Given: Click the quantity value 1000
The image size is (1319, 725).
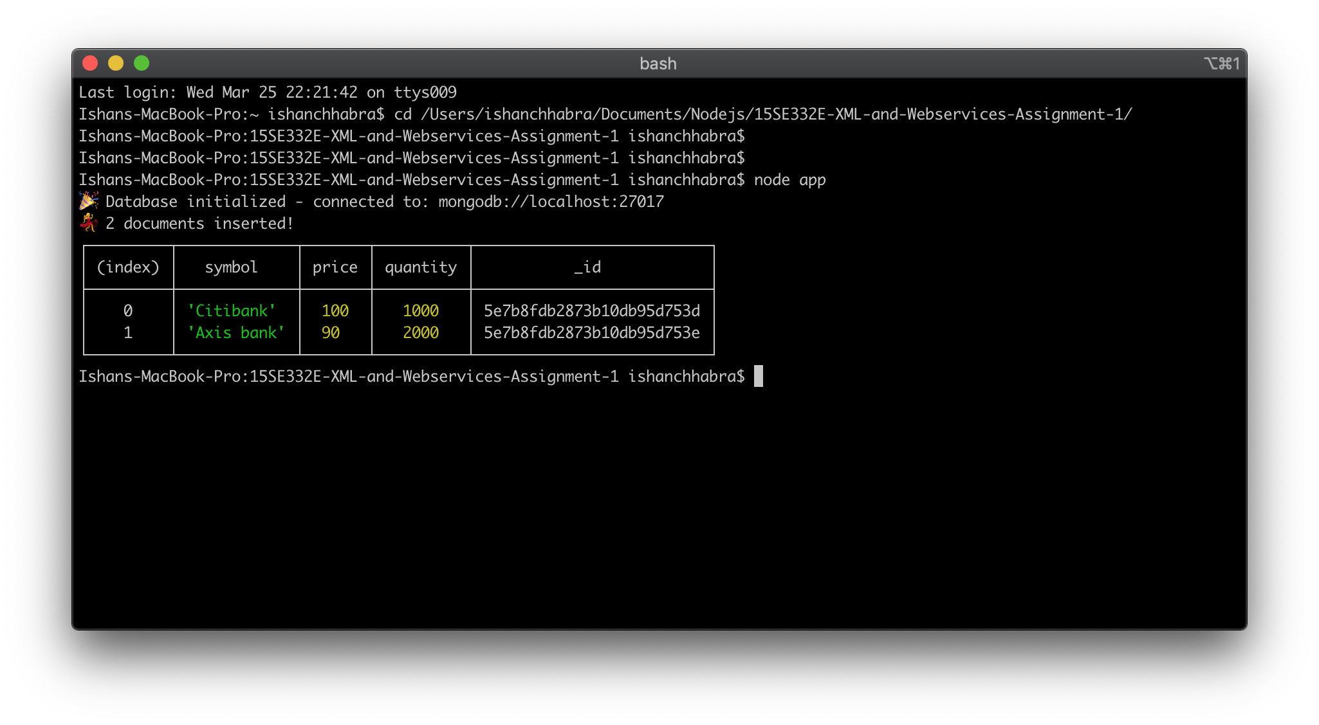Looking at the screenshot, I should coord(421,311).
